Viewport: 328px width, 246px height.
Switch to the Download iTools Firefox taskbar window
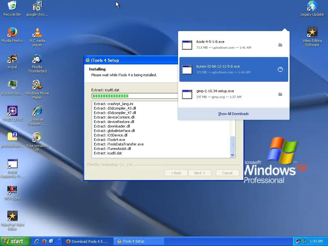[88, 242]
